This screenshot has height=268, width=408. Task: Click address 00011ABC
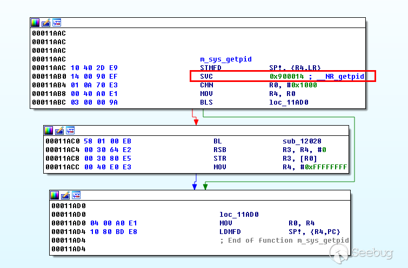coord(49,102)
